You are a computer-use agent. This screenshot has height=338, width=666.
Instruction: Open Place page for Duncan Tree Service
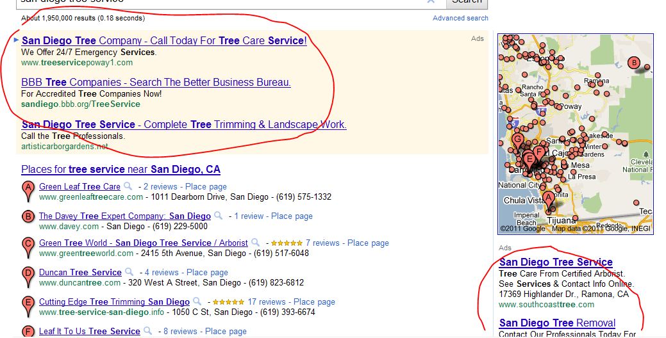(x=207, y=272)
